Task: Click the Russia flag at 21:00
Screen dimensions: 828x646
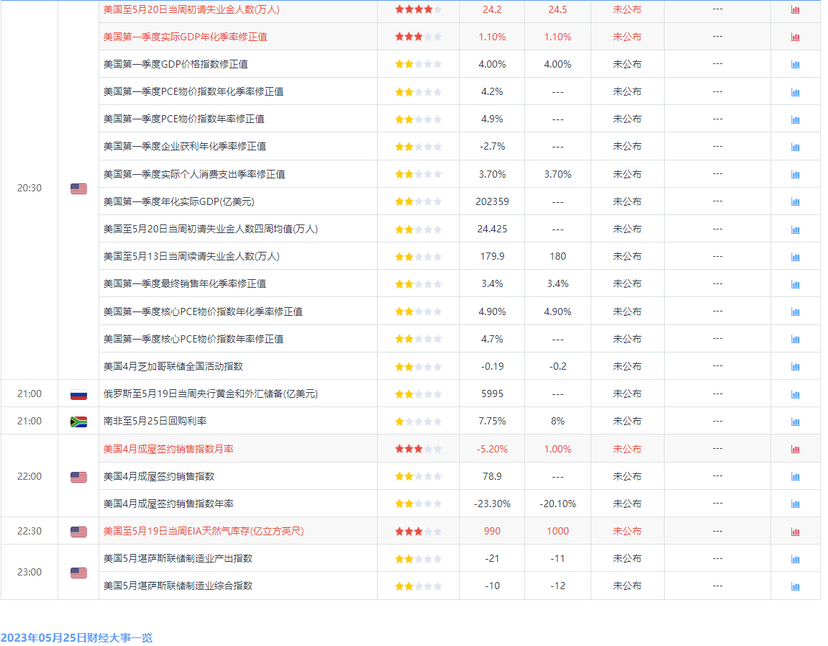Action: click(78, 394)
